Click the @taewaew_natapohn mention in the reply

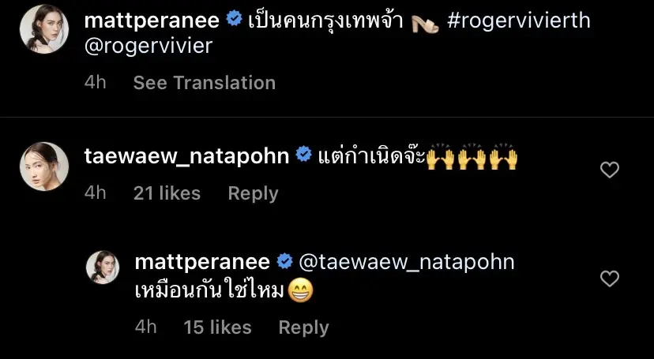click(407, 262)
